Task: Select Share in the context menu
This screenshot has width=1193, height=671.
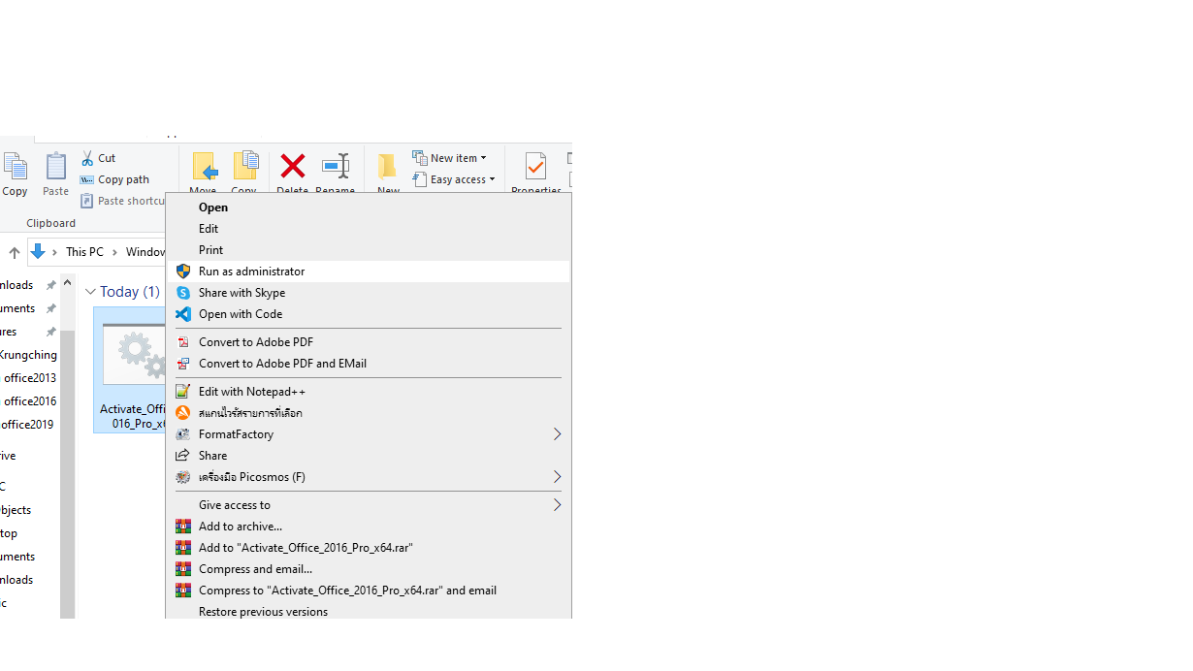Action: tap(369, 456)
